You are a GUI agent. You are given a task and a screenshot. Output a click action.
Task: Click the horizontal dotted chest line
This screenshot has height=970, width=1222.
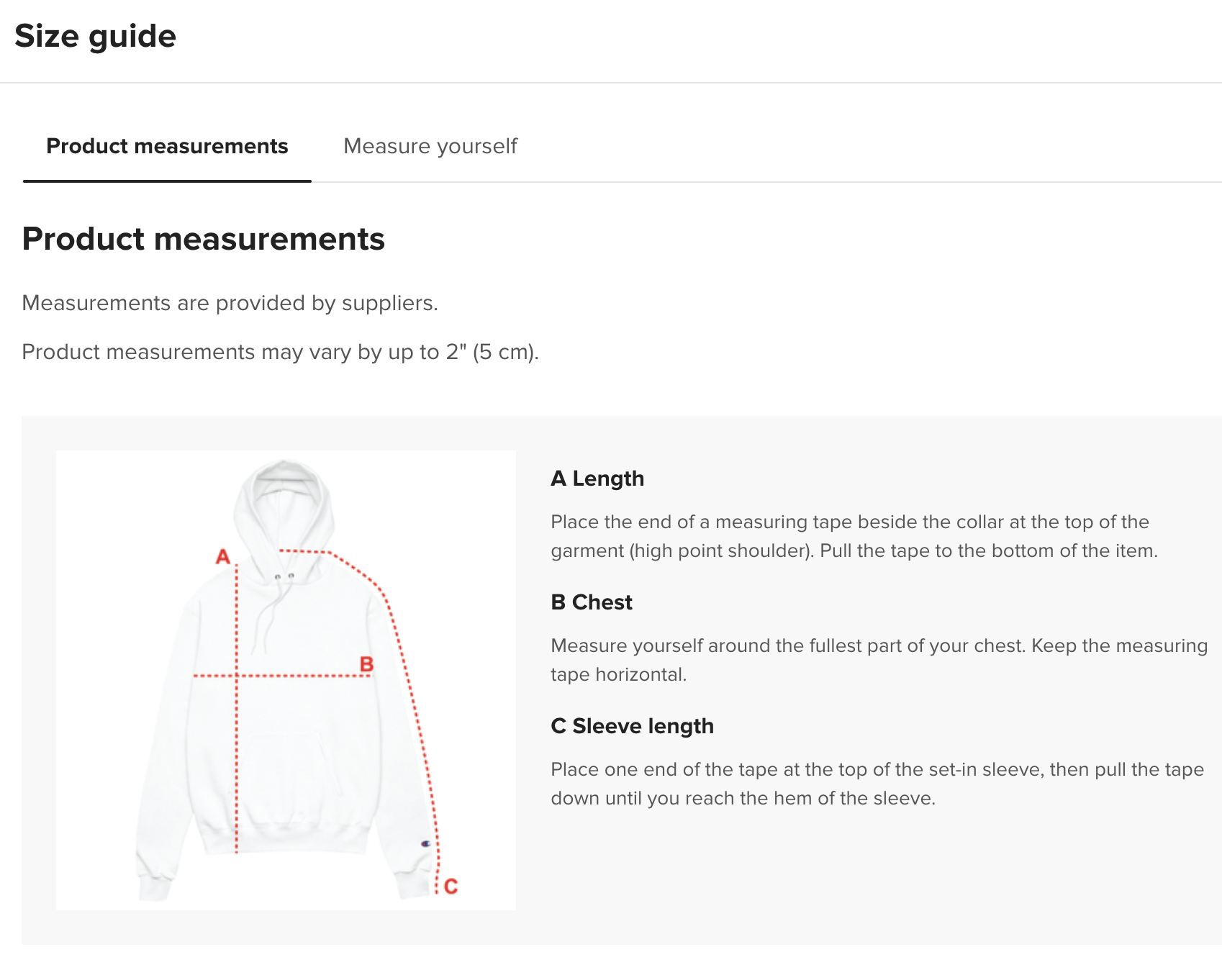[x=283, y=676]
